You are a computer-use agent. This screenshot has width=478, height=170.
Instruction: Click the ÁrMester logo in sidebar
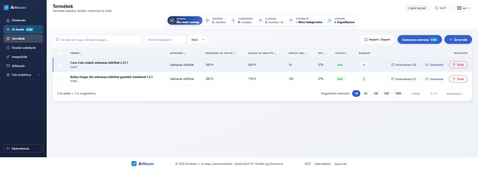click(15, 7)
